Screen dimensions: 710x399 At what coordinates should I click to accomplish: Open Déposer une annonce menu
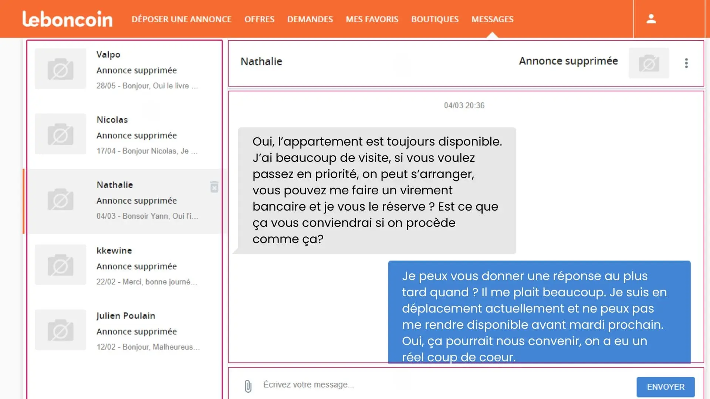182,19
